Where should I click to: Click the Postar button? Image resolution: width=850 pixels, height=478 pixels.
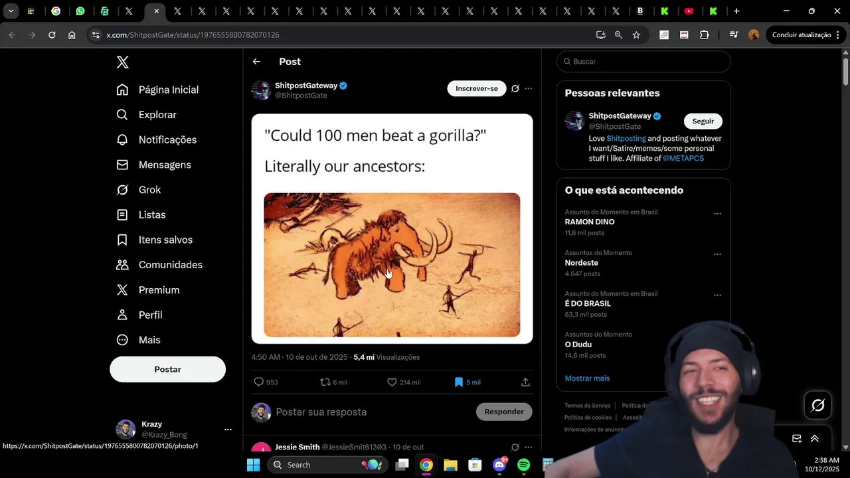click(167, 369)
